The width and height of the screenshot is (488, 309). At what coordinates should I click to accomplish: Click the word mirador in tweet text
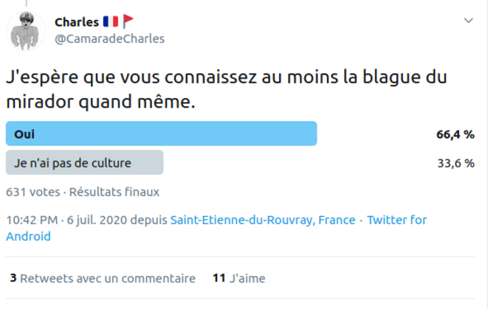click(x=40, y=102)
